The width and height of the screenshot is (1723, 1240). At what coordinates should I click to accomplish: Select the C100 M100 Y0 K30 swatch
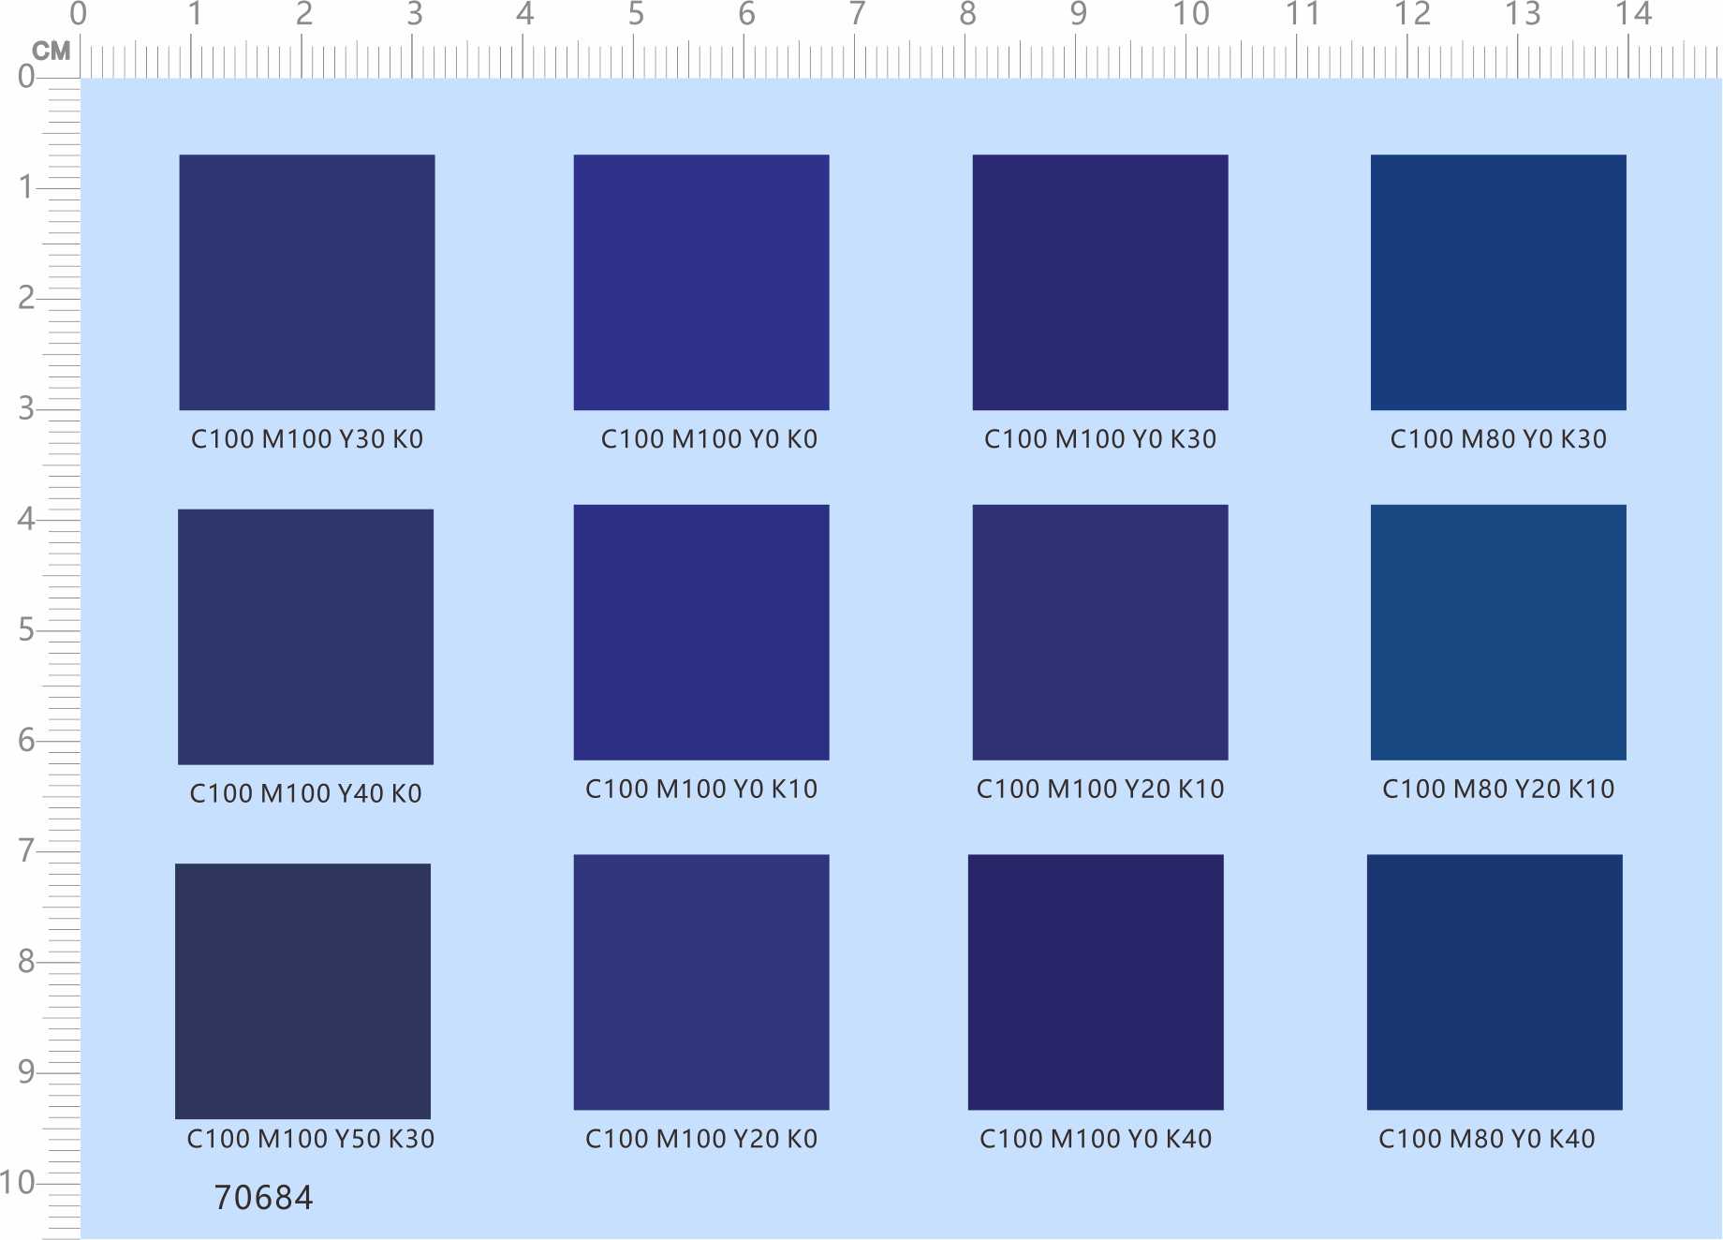tap(1100, 282)
